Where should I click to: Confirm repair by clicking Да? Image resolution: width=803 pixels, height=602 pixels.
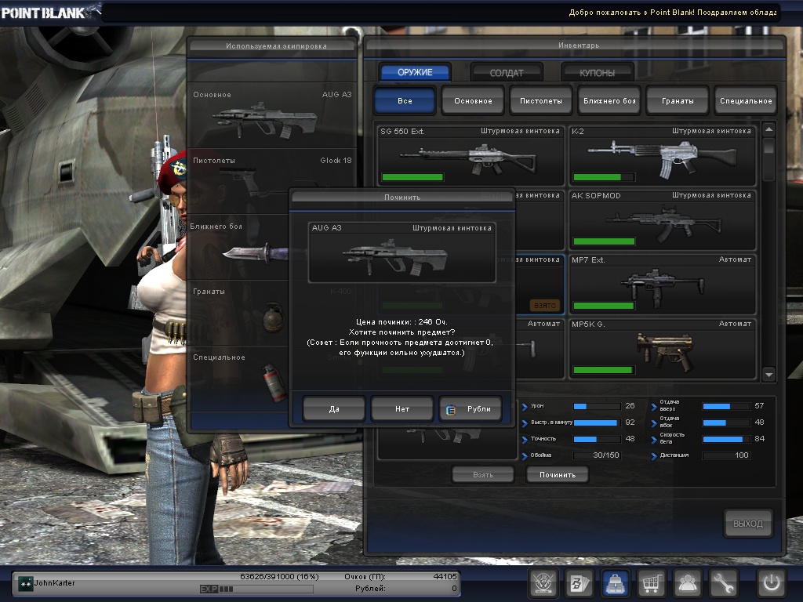point(334,408)
